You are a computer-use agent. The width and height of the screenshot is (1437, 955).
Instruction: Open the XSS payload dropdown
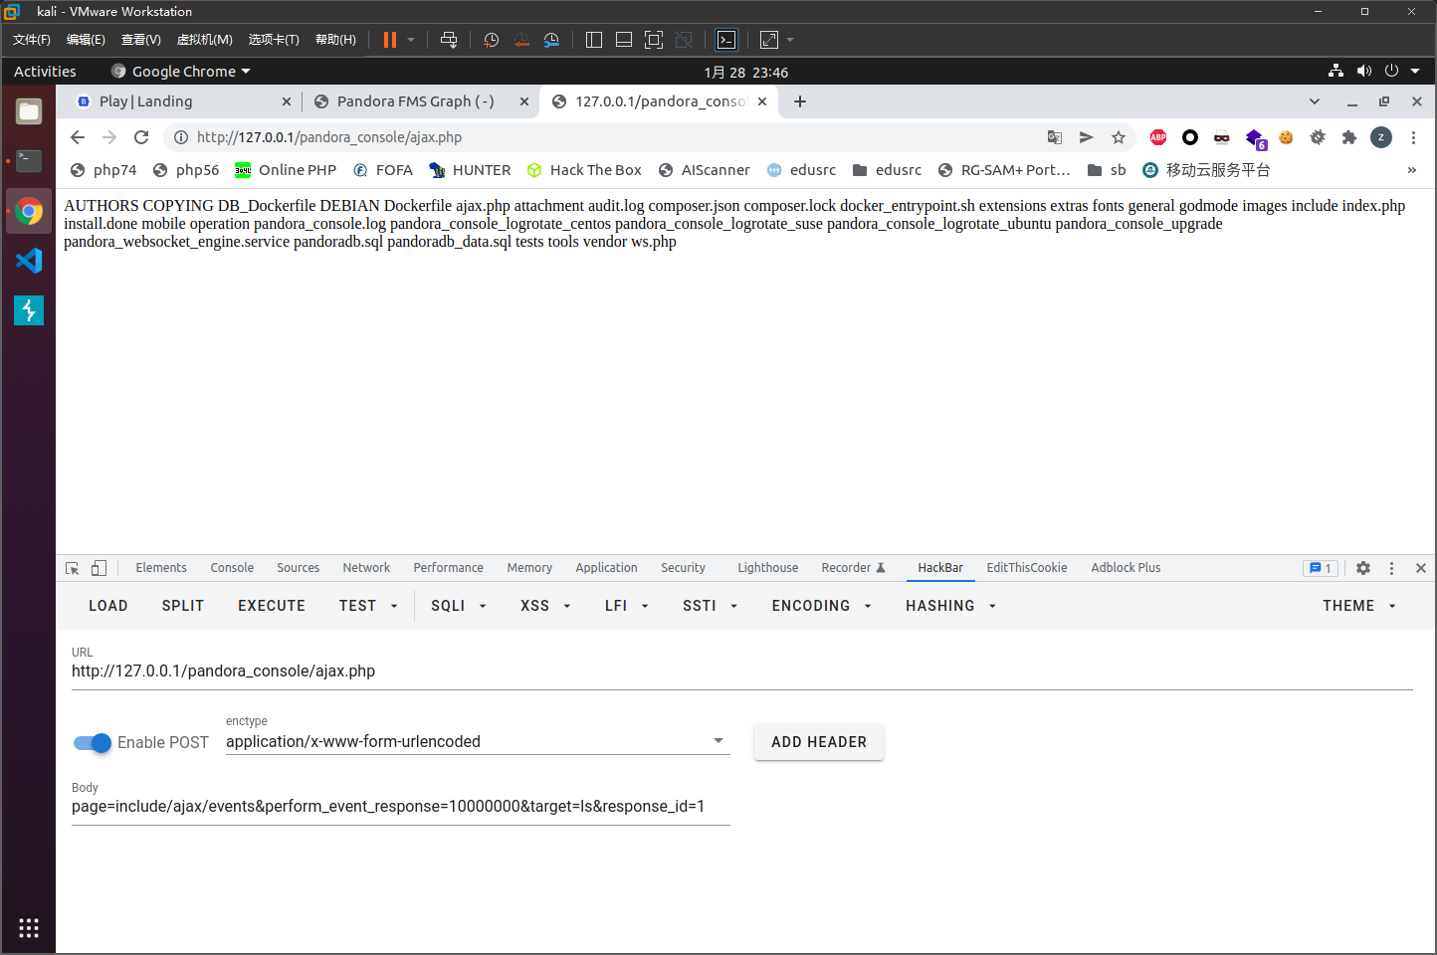point(545,606)
